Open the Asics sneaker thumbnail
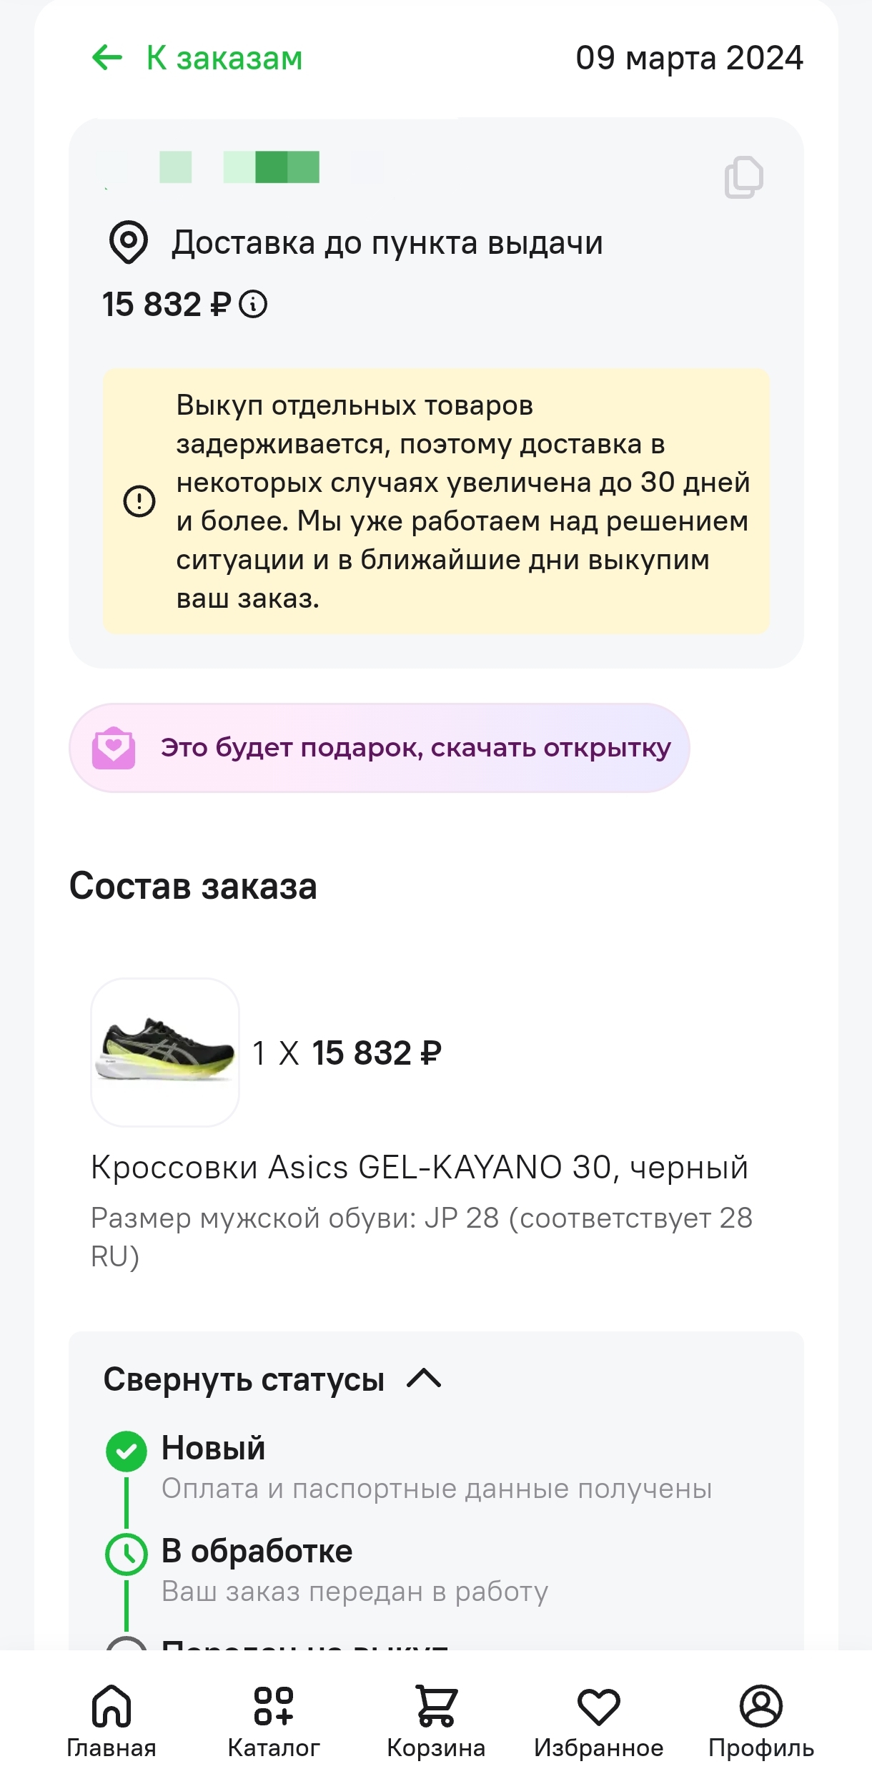 click(x=165, y=1052)
